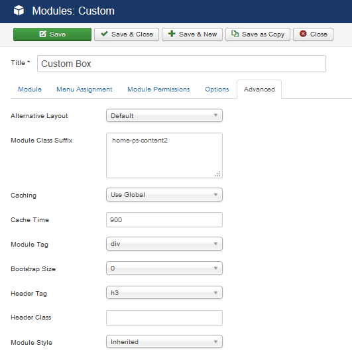Open the Menu Assignment tab
Viewport: 352px width, 356px height.
coord(84,89)
